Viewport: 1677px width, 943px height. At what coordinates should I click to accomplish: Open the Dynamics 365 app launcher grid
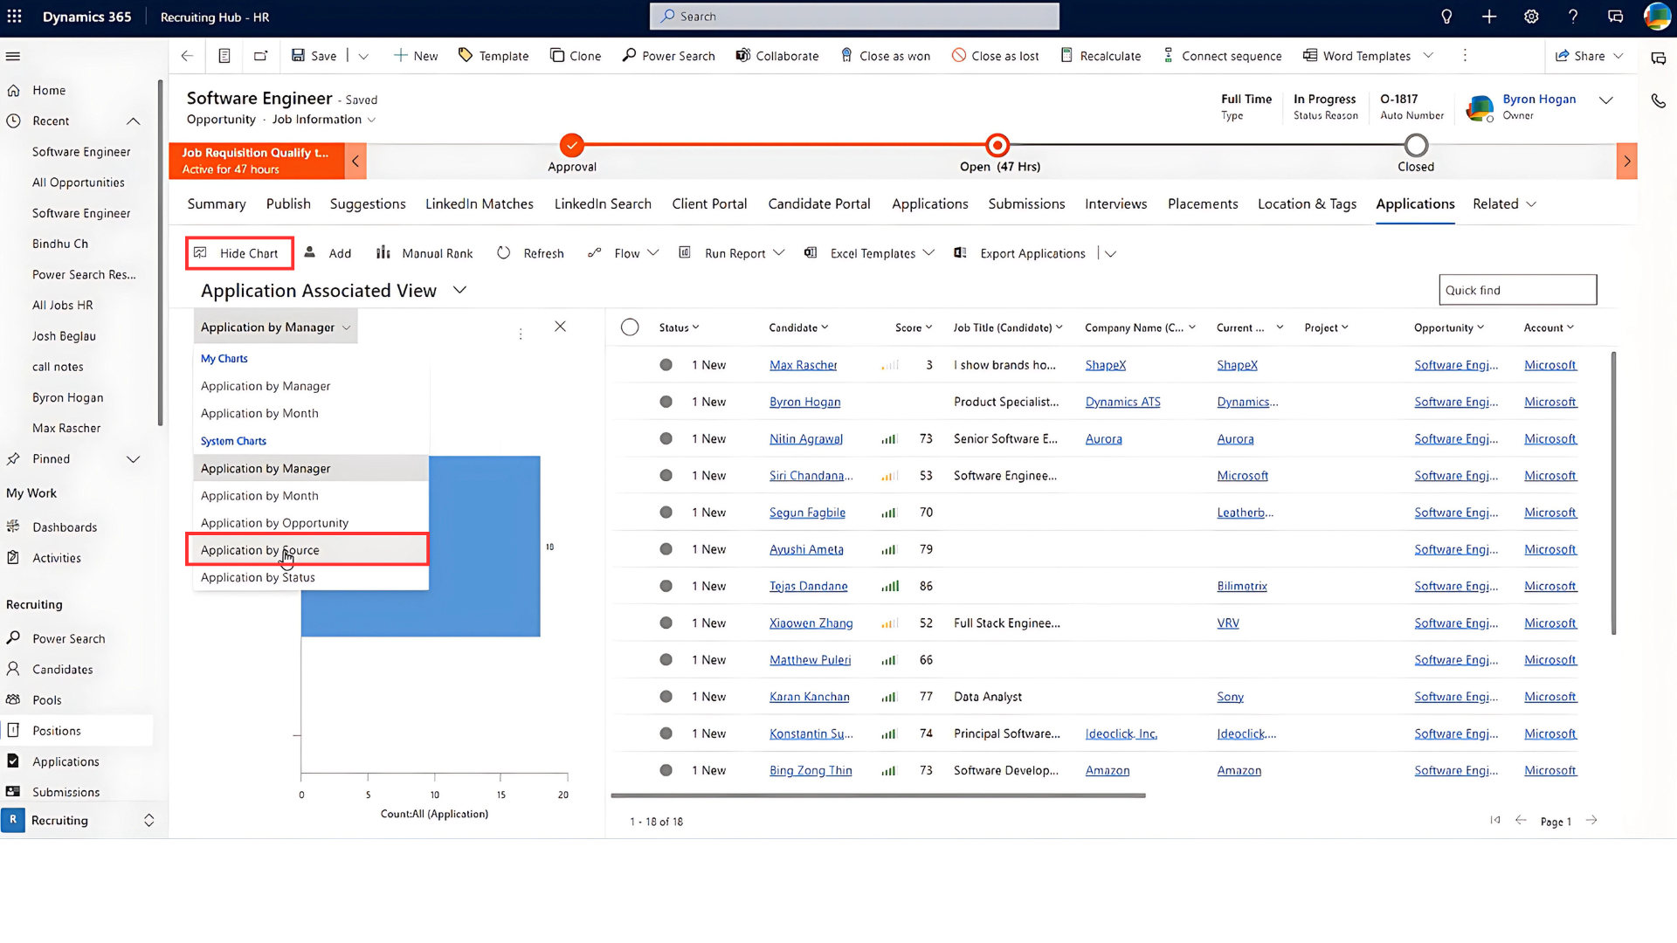[15, 17]
